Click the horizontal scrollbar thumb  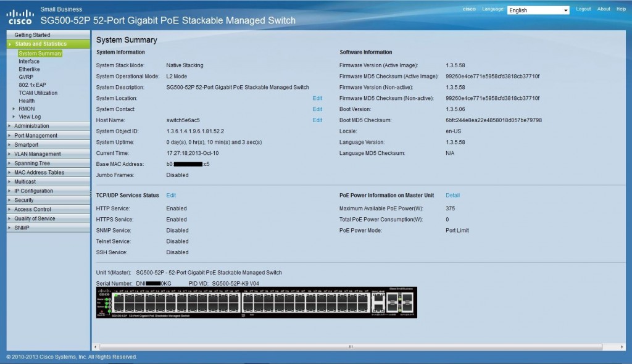351,347
